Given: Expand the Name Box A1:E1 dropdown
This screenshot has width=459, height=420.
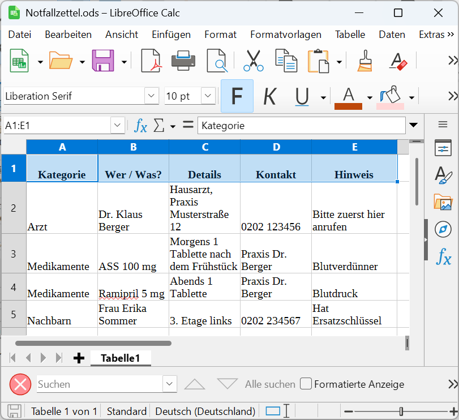Looking at the screenshot, I should (118, 126).
